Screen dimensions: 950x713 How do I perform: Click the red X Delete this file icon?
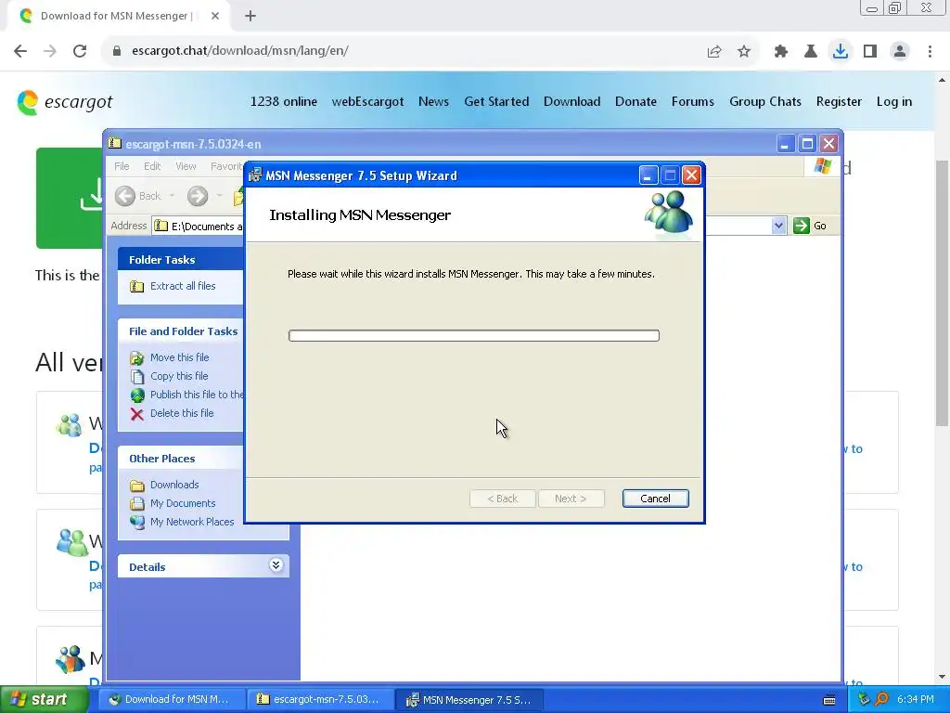coord(137,414)
